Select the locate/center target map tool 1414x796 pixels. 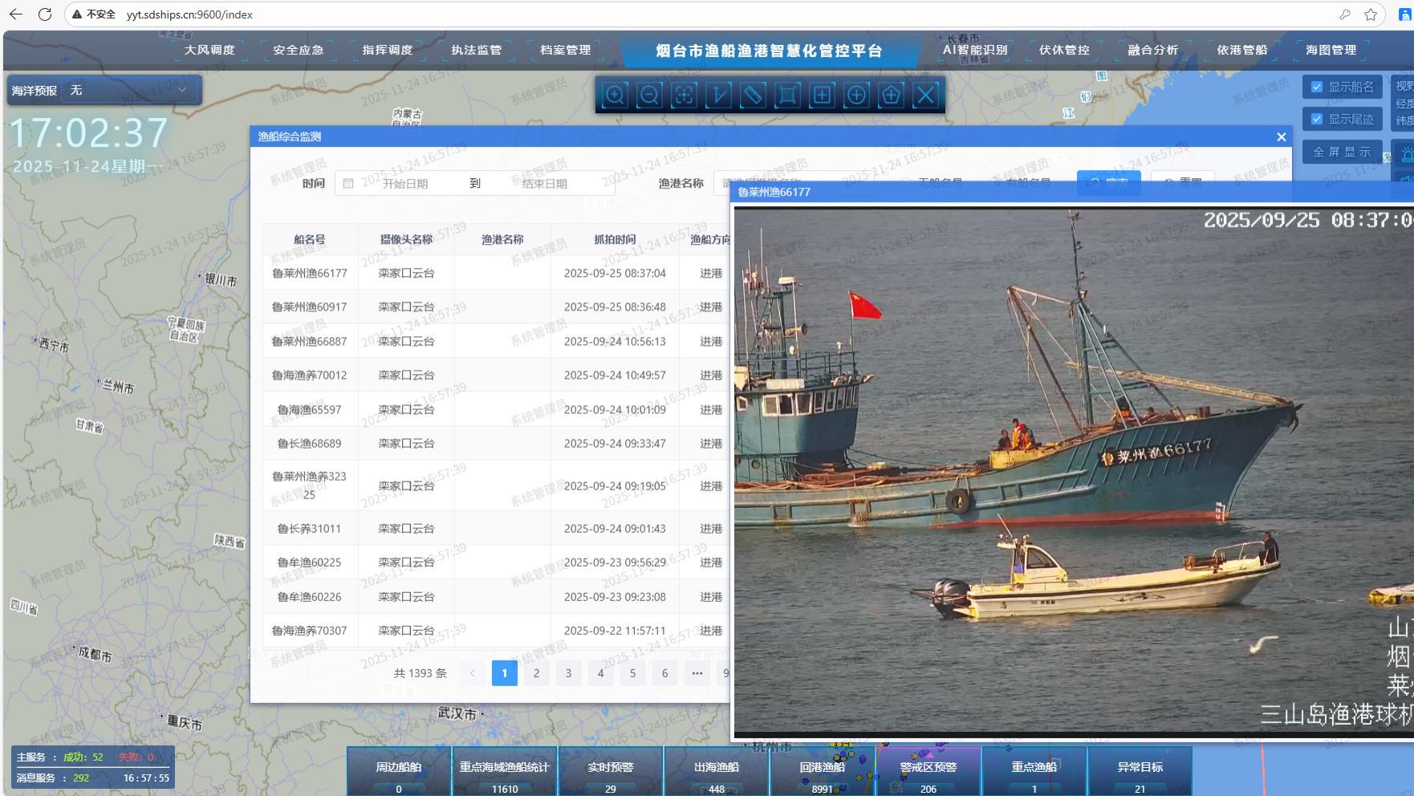(x=684, y=95)
